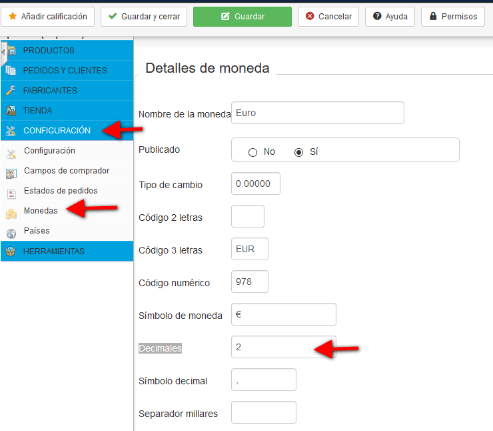
Task: Focus the Decimales field
Action: pyautogui.click(x=284, y=347)
